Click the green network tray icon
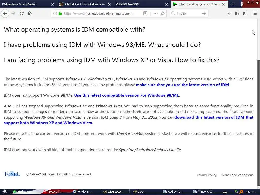260x195 pixels. point(236,192)
